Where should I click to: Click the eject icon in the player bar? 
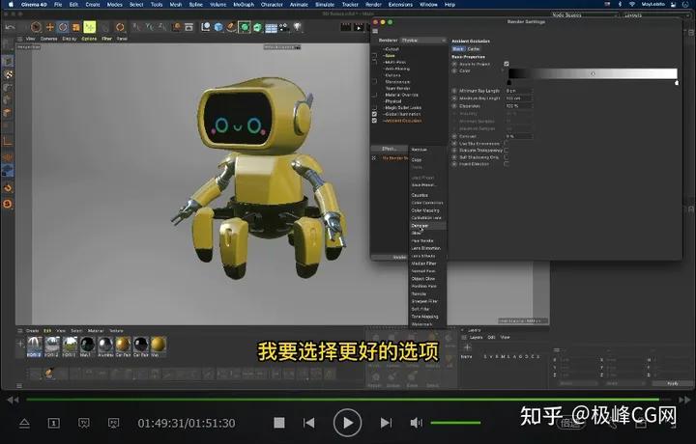[24, 423]
